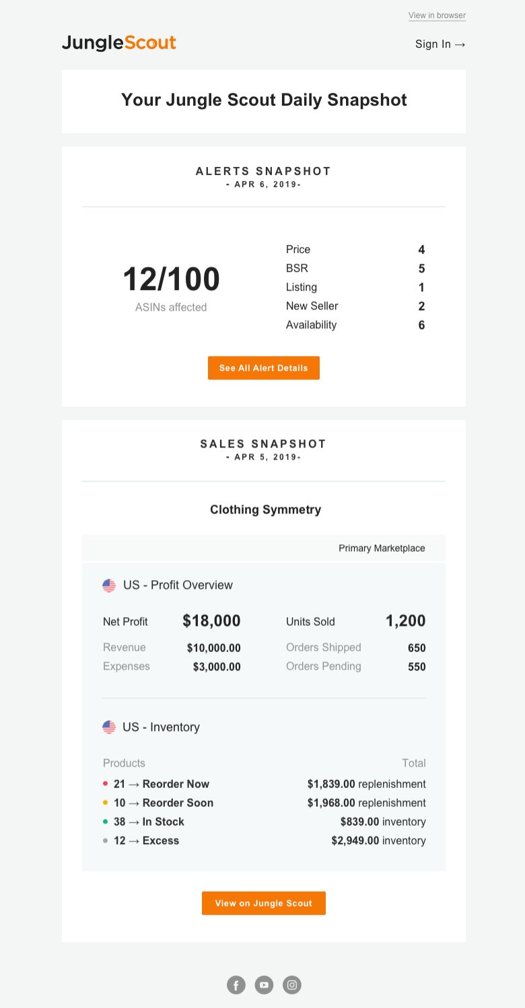Click the gray Excess status dot

[106, 840]
